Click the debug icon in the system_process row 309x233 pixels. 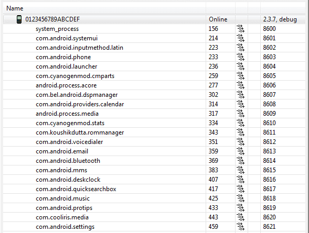tap(241, 29)
